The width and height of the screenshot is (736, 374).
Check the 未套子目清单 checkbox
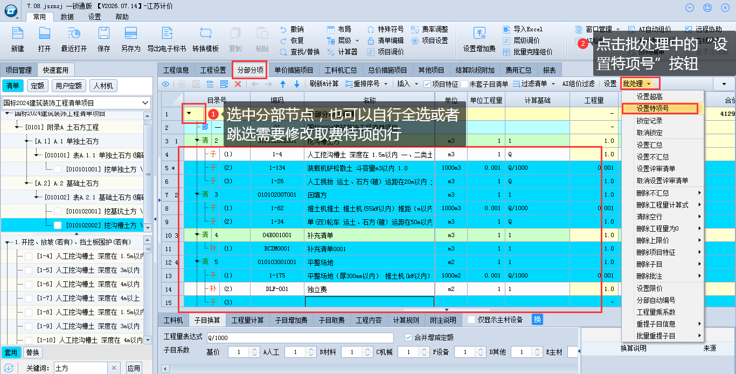tap(464, 84)
